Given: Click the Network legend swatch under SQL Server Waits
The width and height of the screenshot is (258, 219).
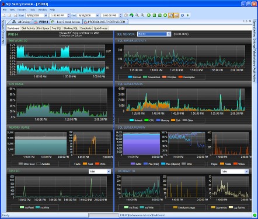Looking at the screenshot, I should click(131, 120).
